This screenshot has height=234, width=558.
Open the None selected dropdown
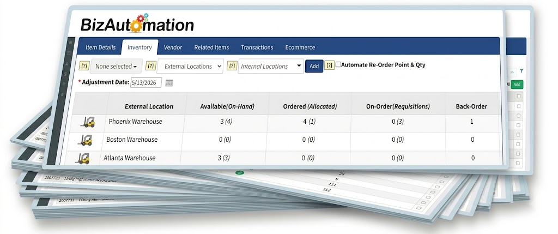pyautogui.click(x=117, y=66)
